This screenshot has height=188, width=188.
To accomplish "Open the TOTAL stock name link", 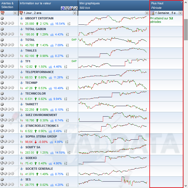I will pyautogui.click(x=30, y=40).
